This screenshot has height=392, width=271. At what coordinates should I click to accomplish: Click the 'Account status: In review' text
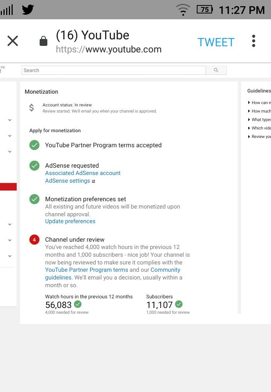click(x=67, y=105)
